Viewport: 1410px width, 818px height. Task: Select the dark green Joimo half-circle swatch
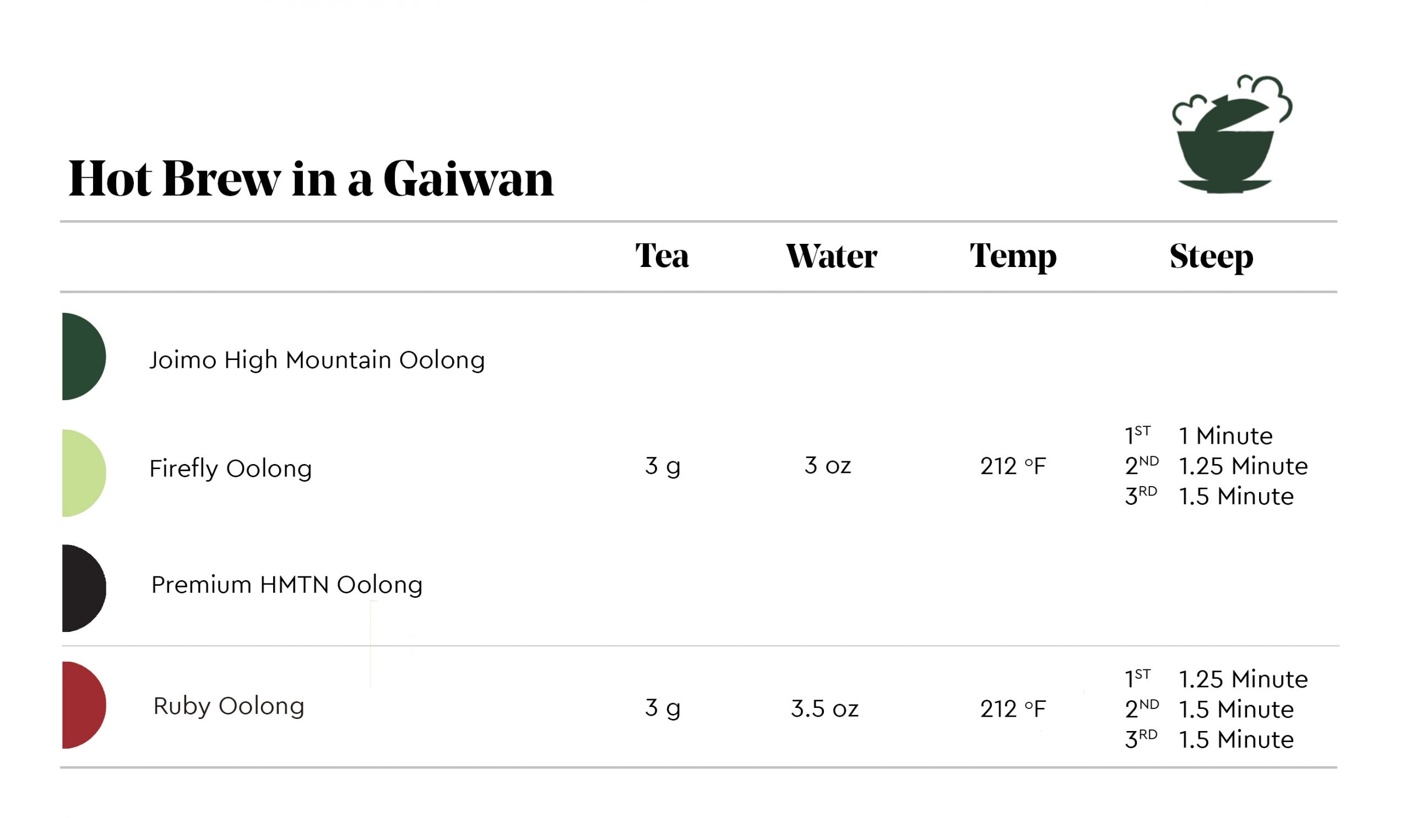click(x=84, y=356)
